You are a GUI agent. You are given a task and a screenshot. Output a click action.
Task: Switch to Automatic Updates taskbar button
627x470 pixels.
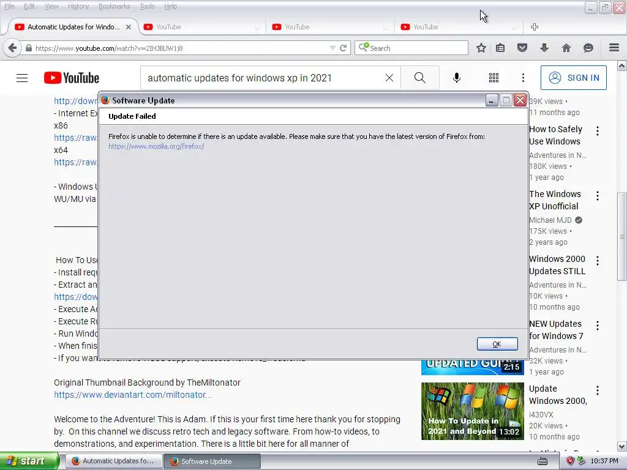coord(113,461)
